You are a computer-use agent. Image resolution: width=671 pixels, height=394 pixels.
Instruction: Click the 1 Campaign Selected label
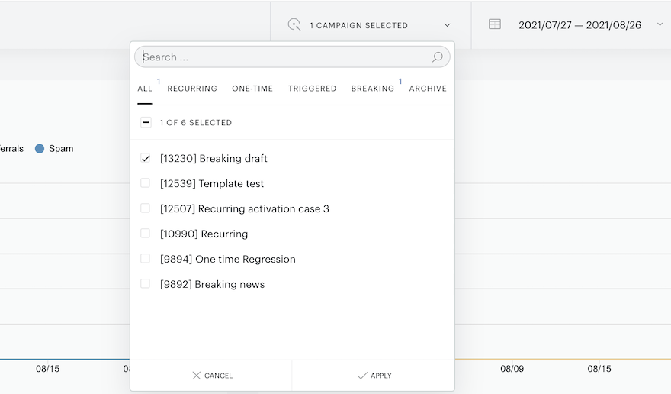(x=358, y=26)
